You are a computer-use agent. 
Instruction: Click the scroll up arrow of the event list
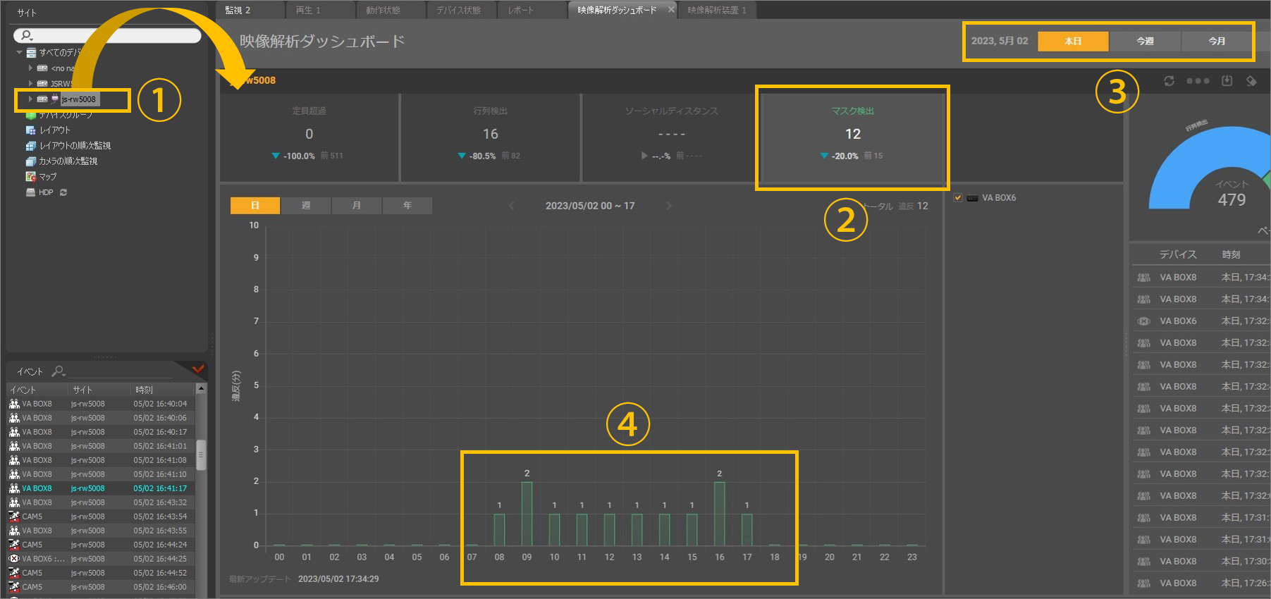pyautogui.click(x=201, y=389)
